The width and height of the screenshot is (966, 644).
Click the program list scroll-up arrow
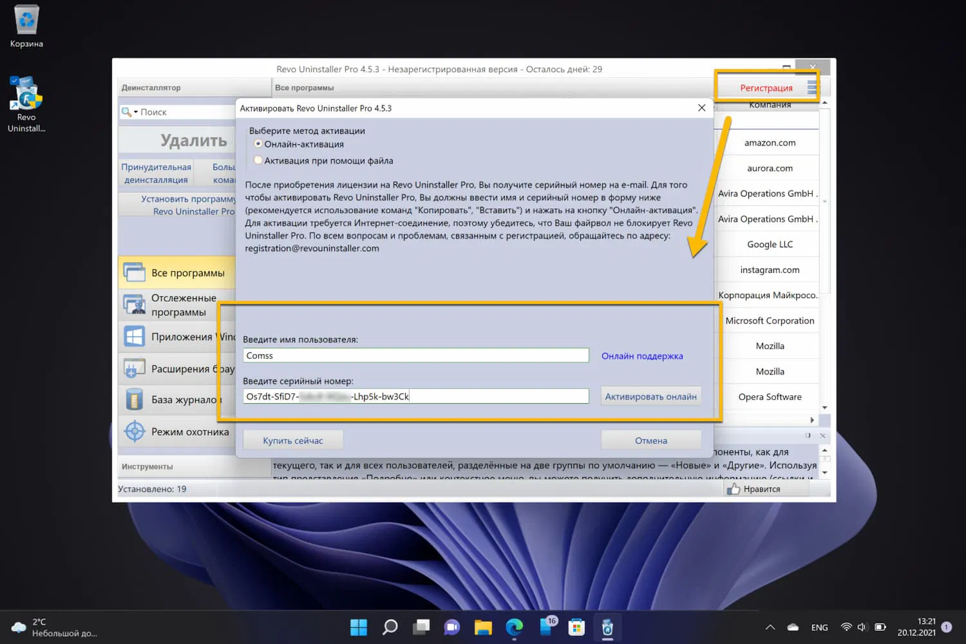point(825,103)
